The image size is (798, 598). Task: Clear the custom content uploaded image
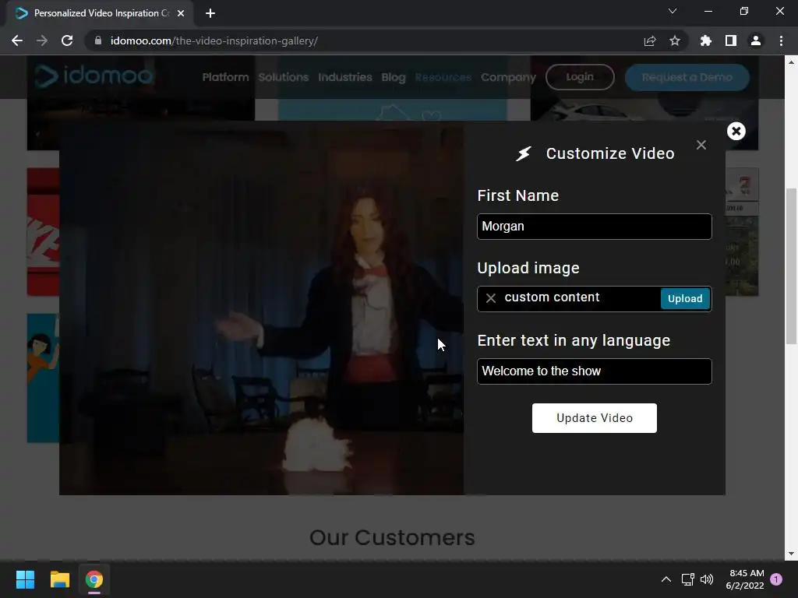pos(491,298)
